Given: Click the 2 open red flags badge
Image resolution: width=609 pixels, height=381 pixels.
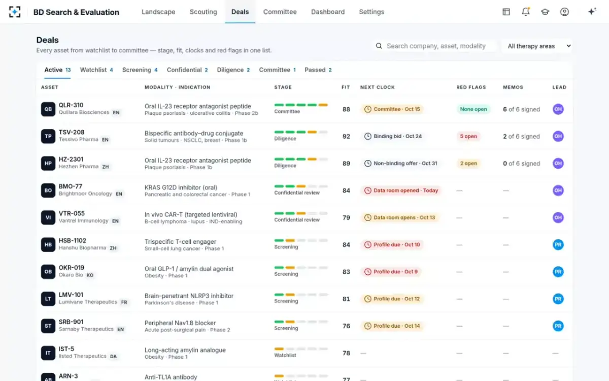Looking at the screenshot, I should tap(468, 164).
